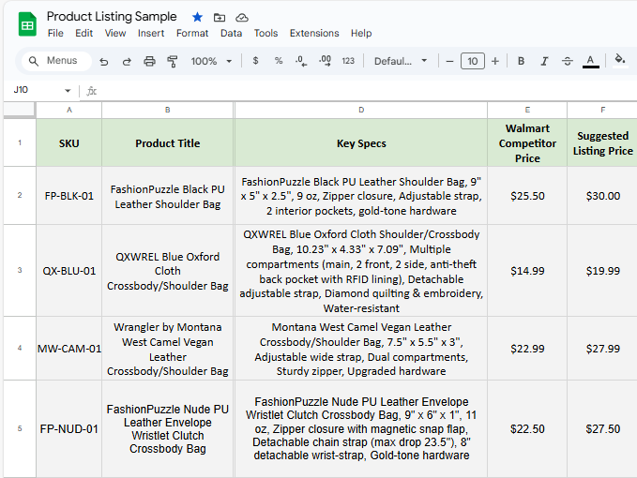Increase decimal places
Image resolution: width=637 pixels, height=478 pixels.
pos(325,61)
